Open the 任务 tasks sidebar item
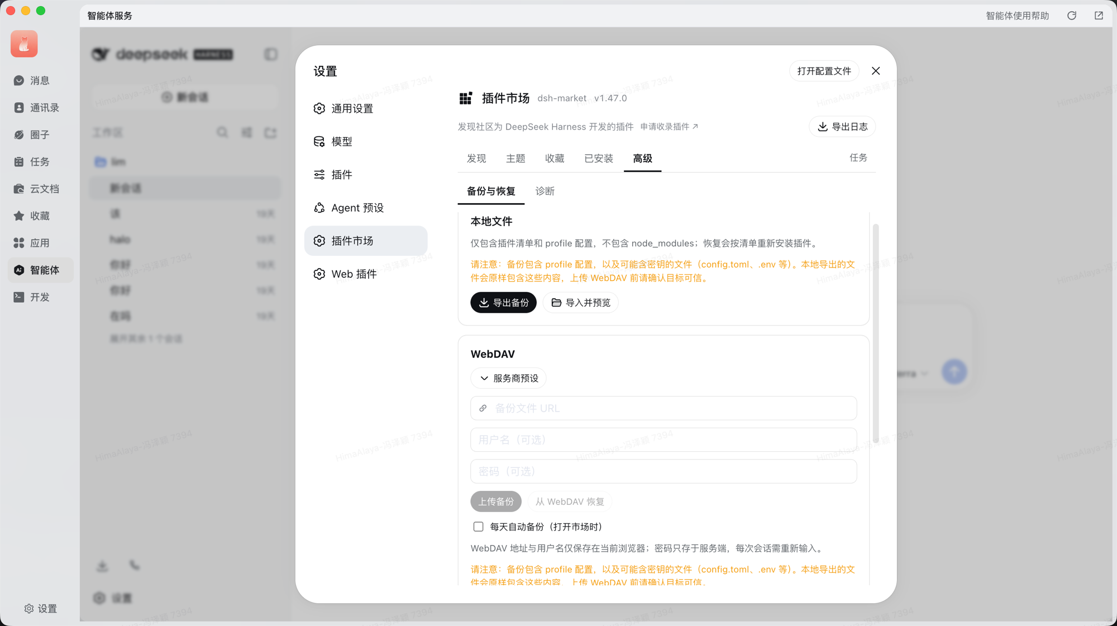 click(40, 161)
